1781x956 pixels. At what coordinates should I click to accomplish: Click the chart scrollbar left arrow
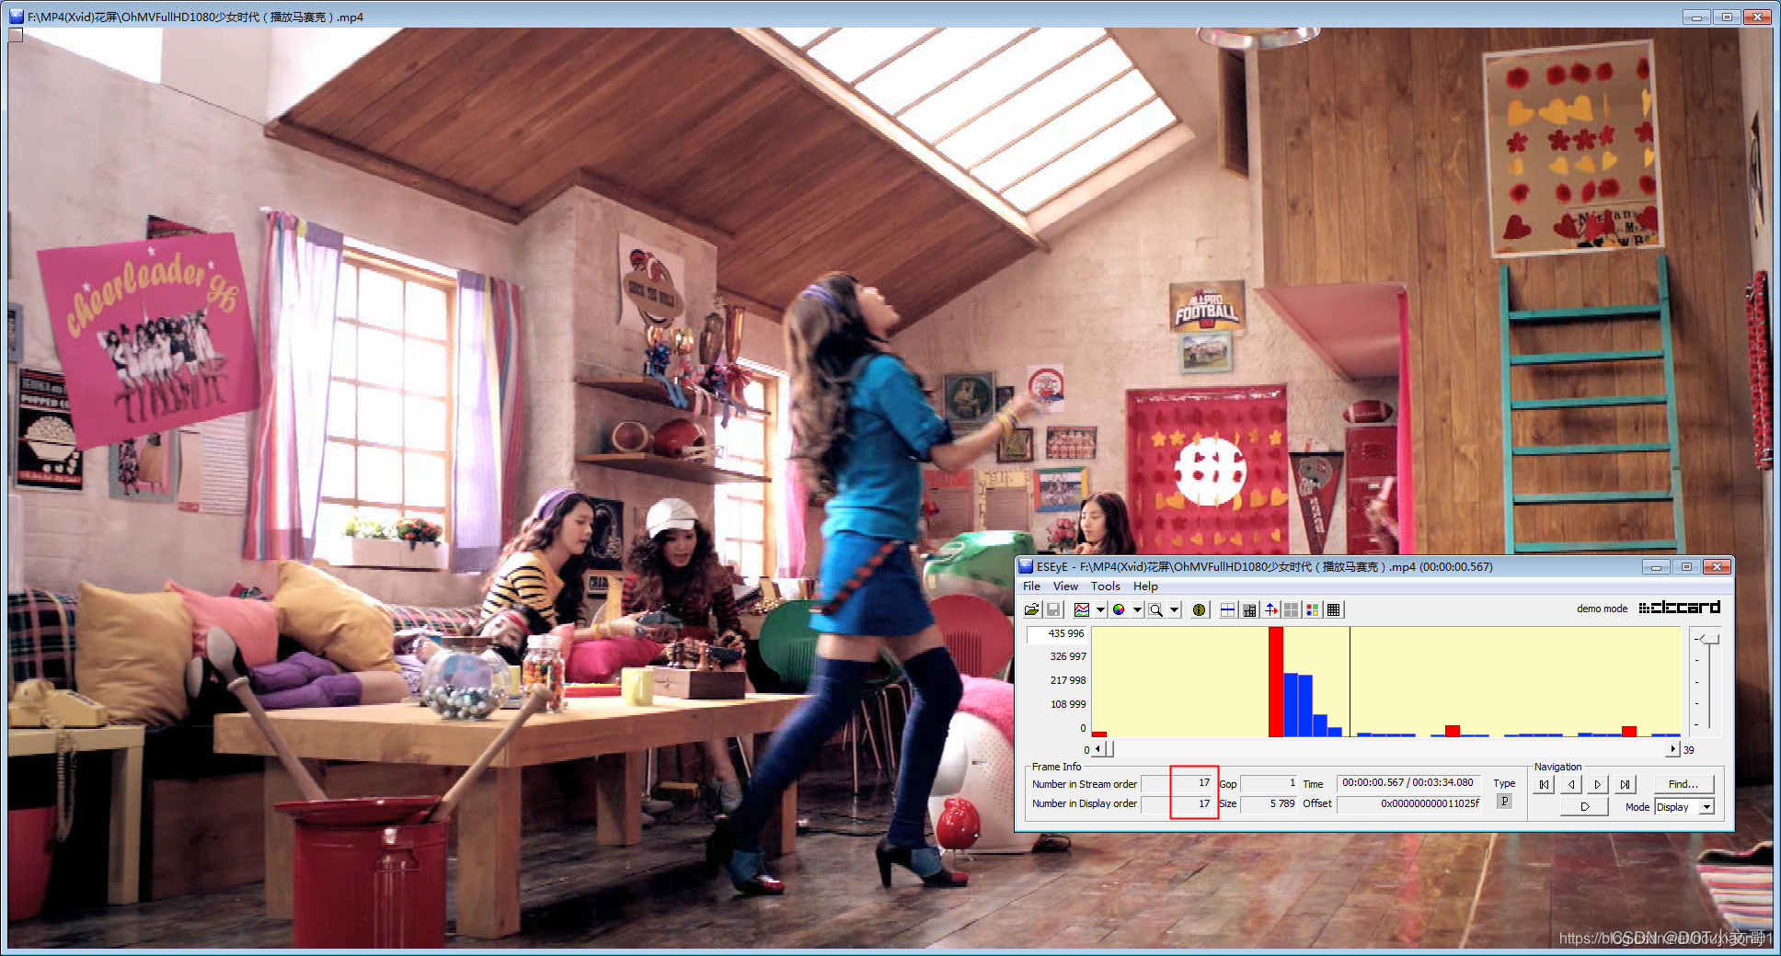tap(1097, 749)
